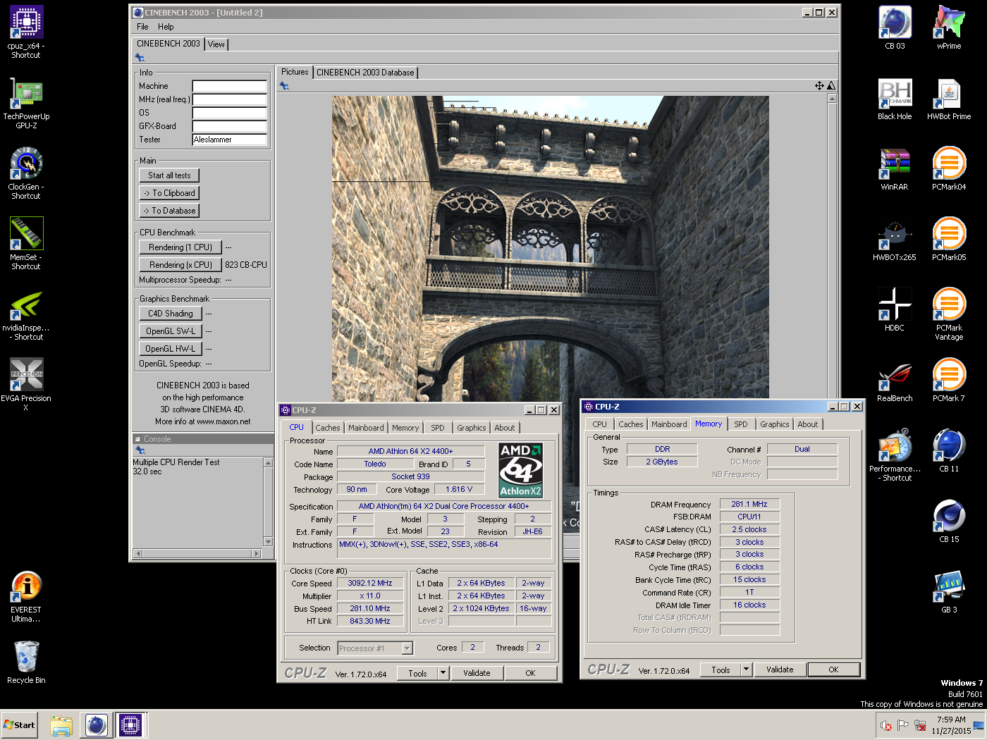Click the Windows Start button
The image size is (987, 740).
pyautogui.click(x=20, y=725)
